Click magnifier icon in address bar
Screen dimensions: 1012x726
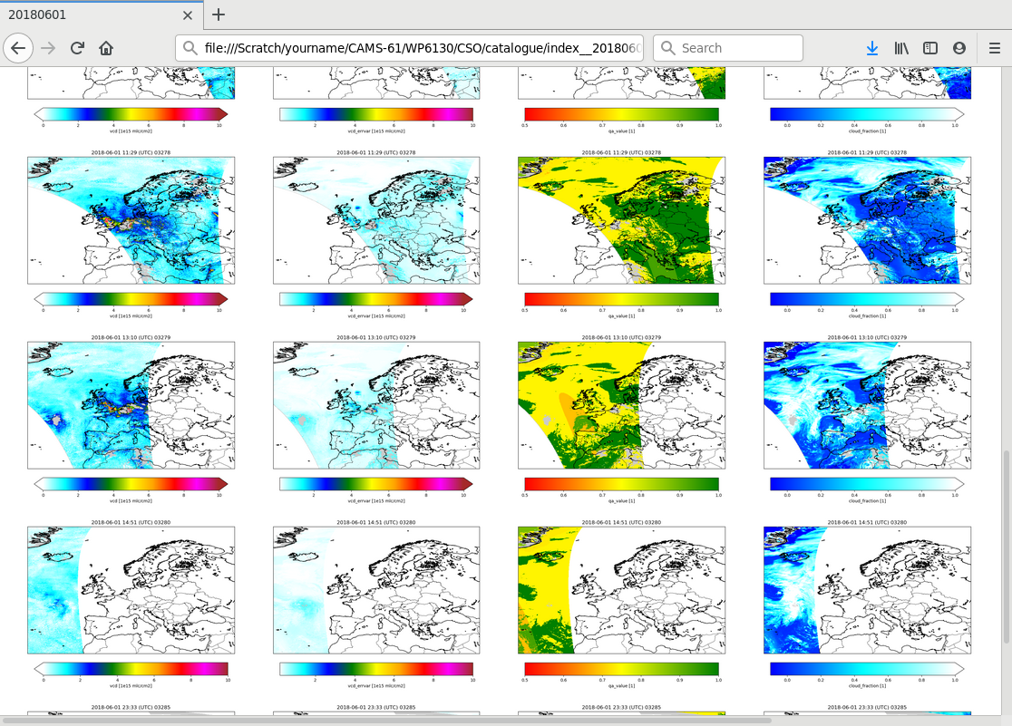pos(190,48)
